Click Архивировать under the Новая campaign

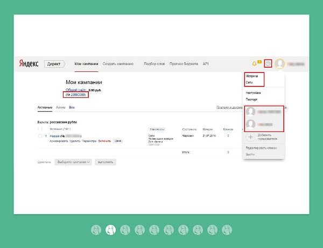(59, 141)
